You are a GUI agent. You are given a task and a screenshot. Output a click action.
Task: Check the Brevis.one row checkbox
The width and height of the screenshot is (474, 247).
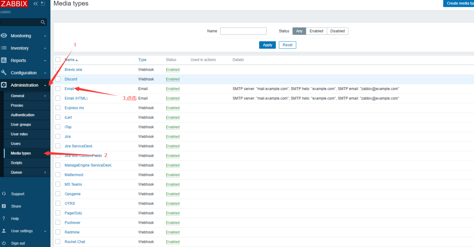(x=58, y=69)
